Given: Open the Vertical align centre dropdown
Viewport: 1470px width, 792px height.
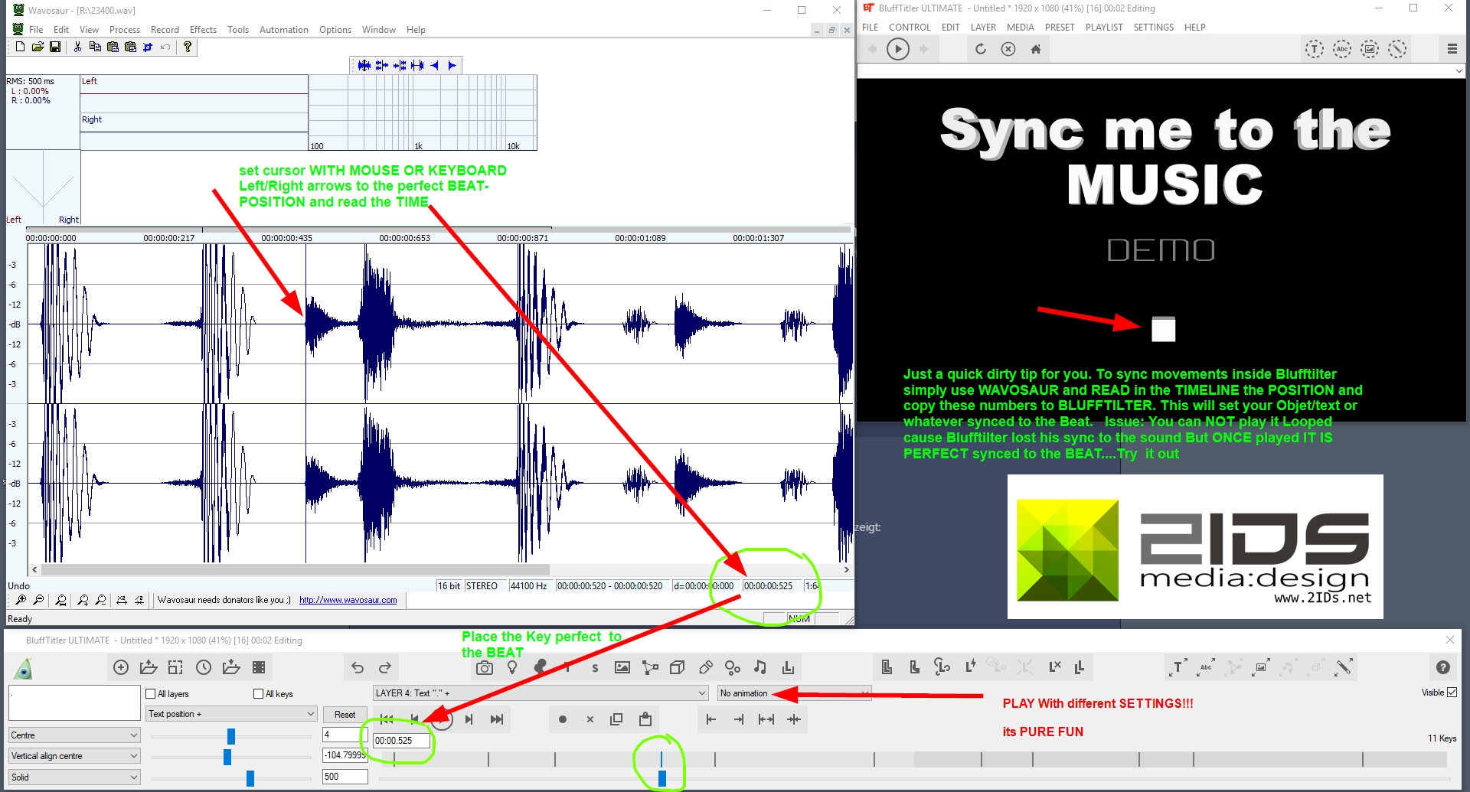Looking at the screenshot, I should click(x=74, y=755).
